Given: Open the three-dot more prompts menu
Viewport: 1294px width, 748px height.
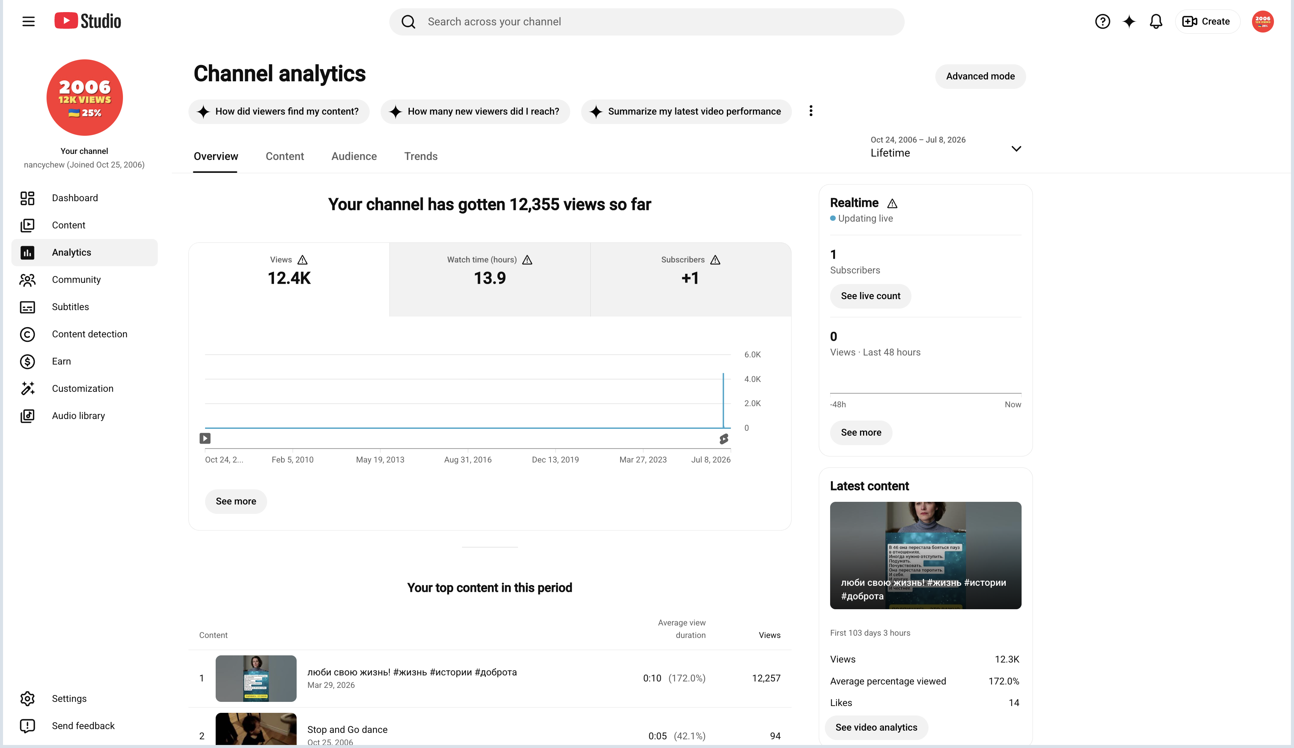Looking at the screenshot, I should point(811,111).
